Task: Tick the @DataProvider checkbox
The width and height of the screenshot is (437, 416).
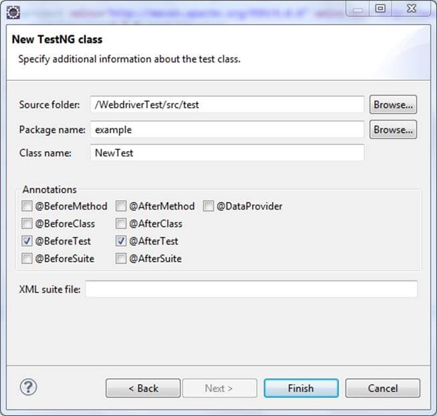Action: [208, 206]
